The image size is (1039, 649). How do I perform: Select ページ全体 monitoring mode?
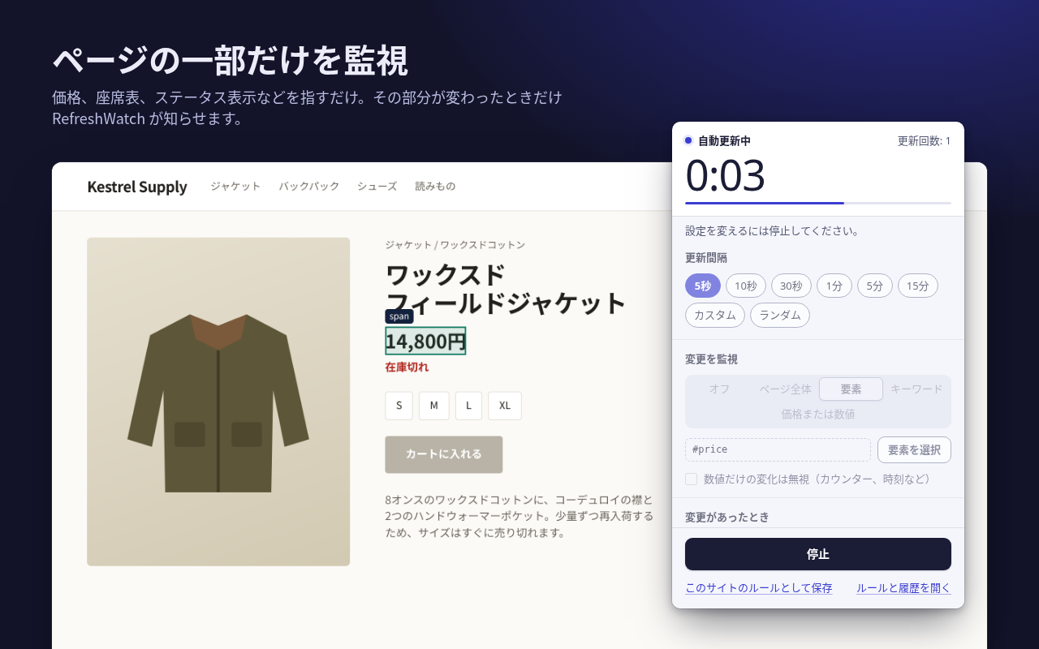tap(785, 389)
